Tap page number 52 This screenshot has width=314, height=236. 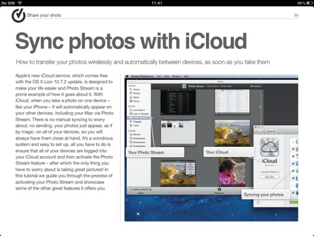(x=296, y=15)
